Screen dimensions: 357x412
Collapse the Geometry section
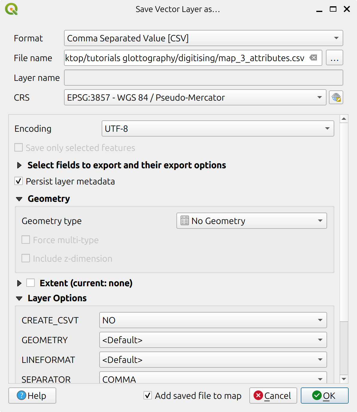19,199
